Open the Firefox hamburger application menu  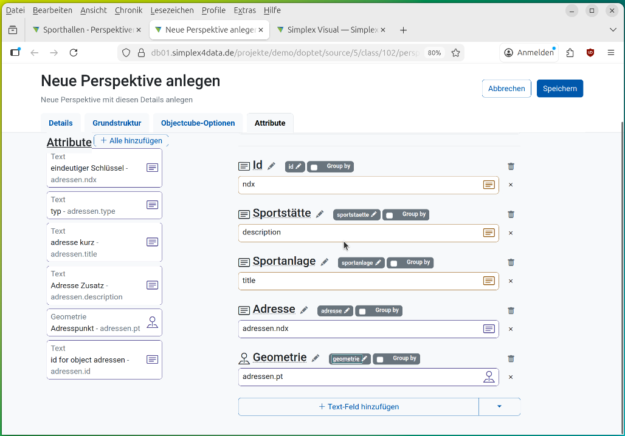pyautogui.click(x=611, y=53)
